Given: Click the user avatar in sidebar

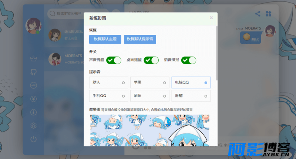Looking at the screenshot, I should click(x=33, y=26).
